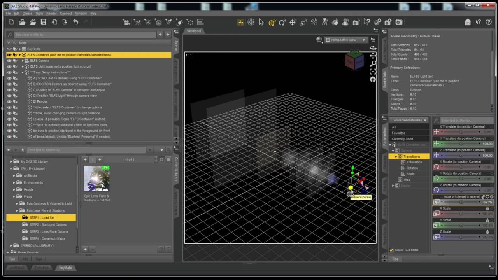Open the Perspective View dropdown
Image resolution: width=498 pixels, height=280 pixels.
(x=346, y=40)
